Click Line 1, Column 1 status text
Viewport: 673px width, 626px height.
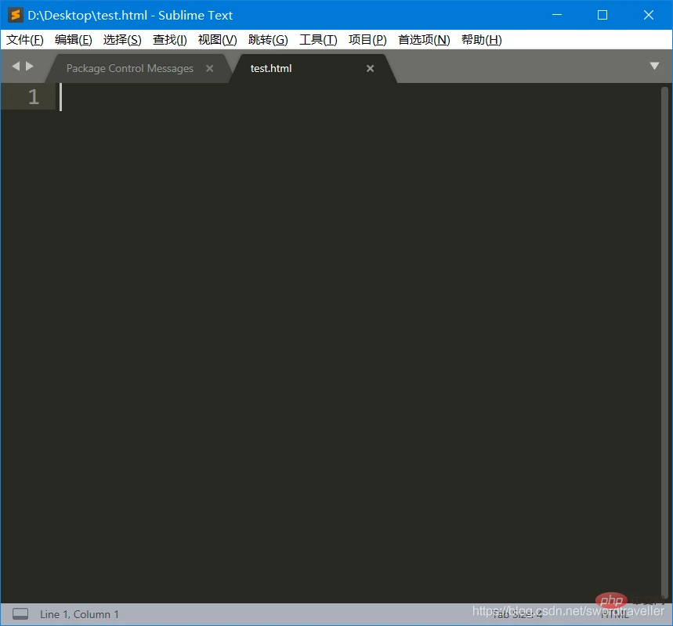(79, 614)
